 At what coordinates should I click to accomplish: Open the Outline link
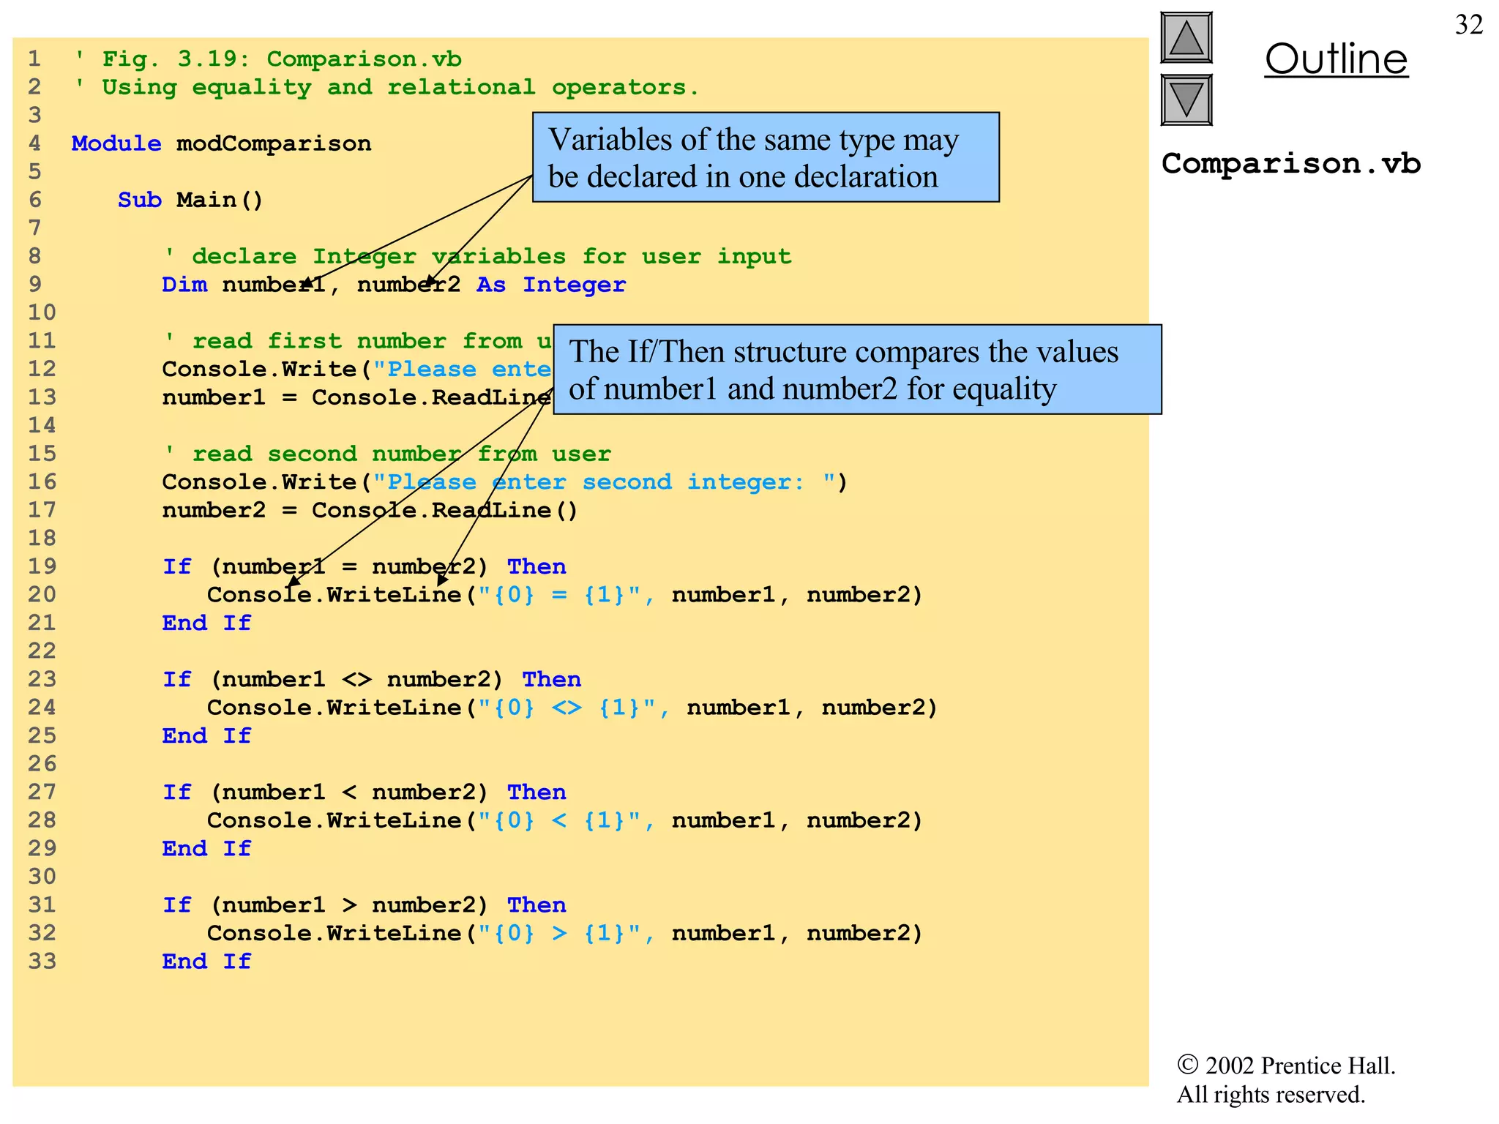coord(1336,59)
